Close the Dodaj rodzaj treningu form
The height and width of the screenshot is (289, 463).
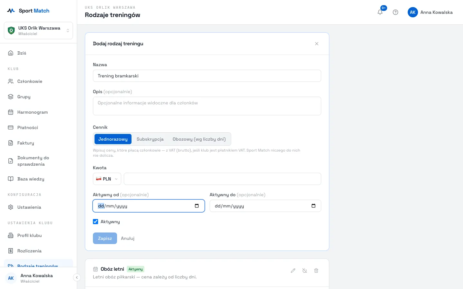click(x=317, y=44)
